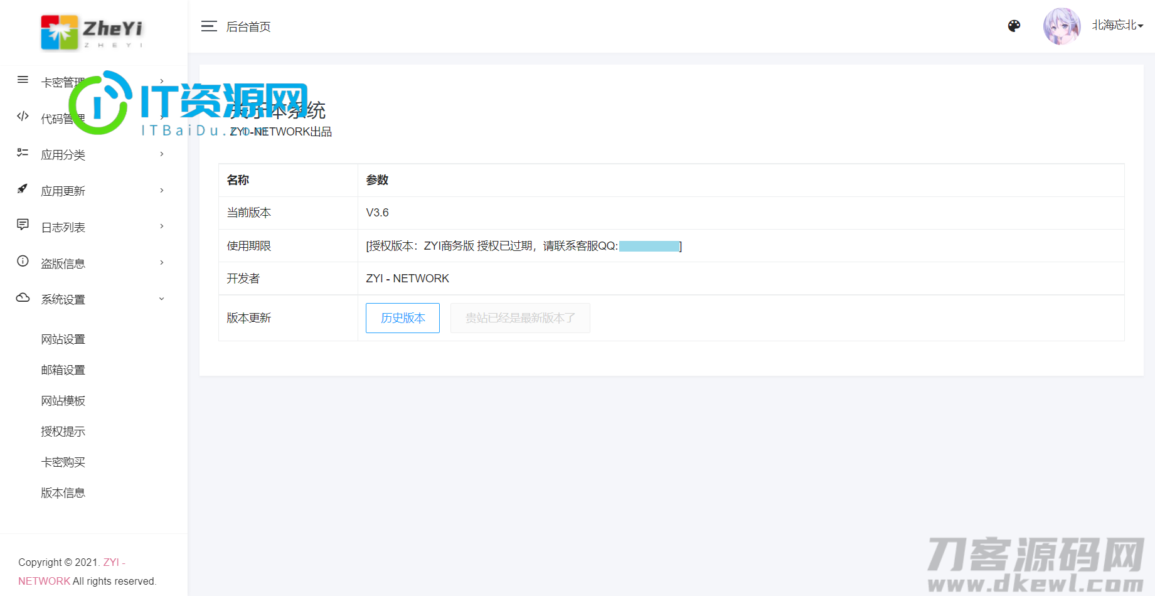1155x596 pixels.
Task: Click the user avatar image
Action: [1062, 26]
